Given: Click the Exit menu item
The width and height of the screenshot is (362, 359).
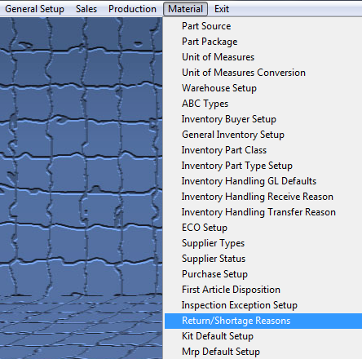Looking at the screenshot, I should pos(222,9).
